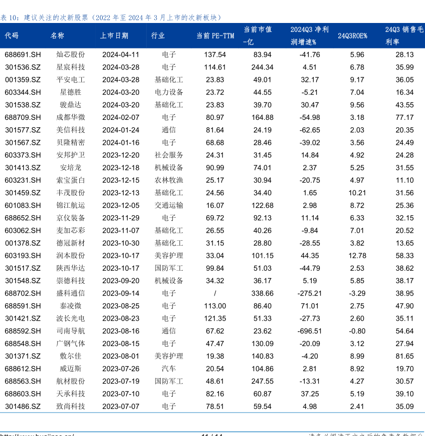Click stock name 索宝蛋白
The width and height of the screenshot is (425, 436).
tap(70, 180)
